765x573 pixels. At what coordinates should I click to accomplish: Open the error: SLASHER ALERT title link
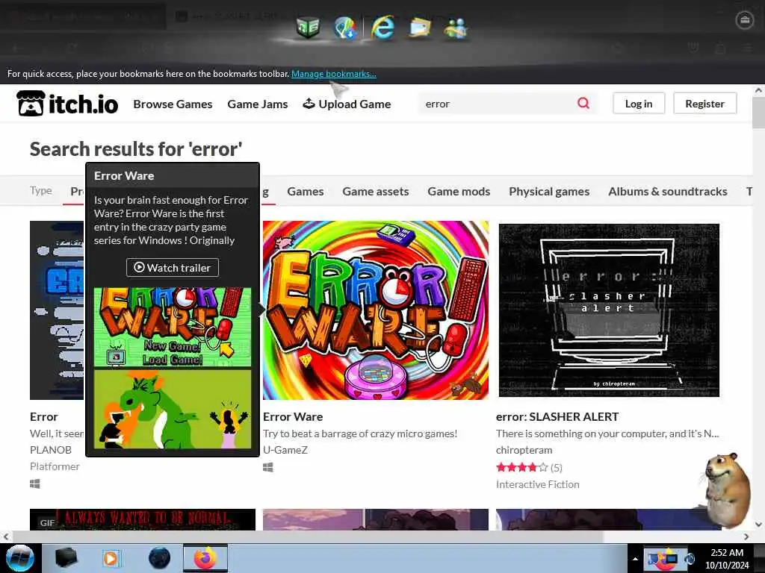click(557, 416)
